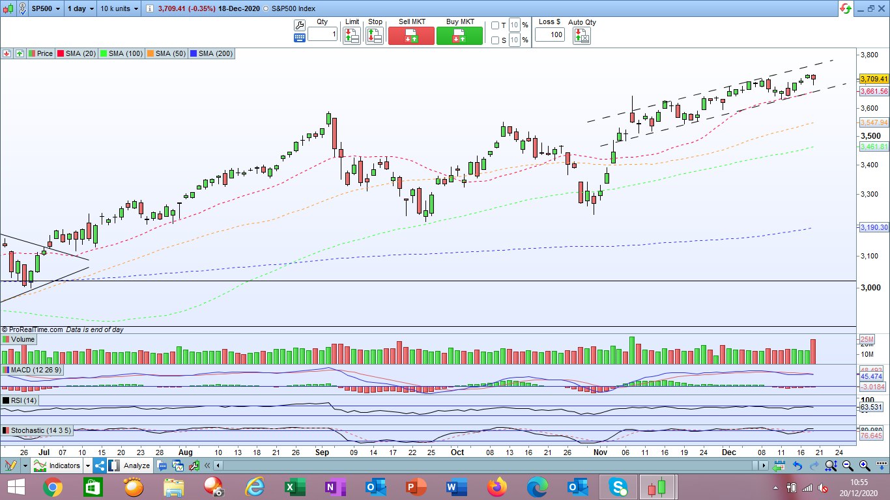This screenshot has height=500, width=890.
Task: Click the Qty input field
Action: click(x=323, y=34)
